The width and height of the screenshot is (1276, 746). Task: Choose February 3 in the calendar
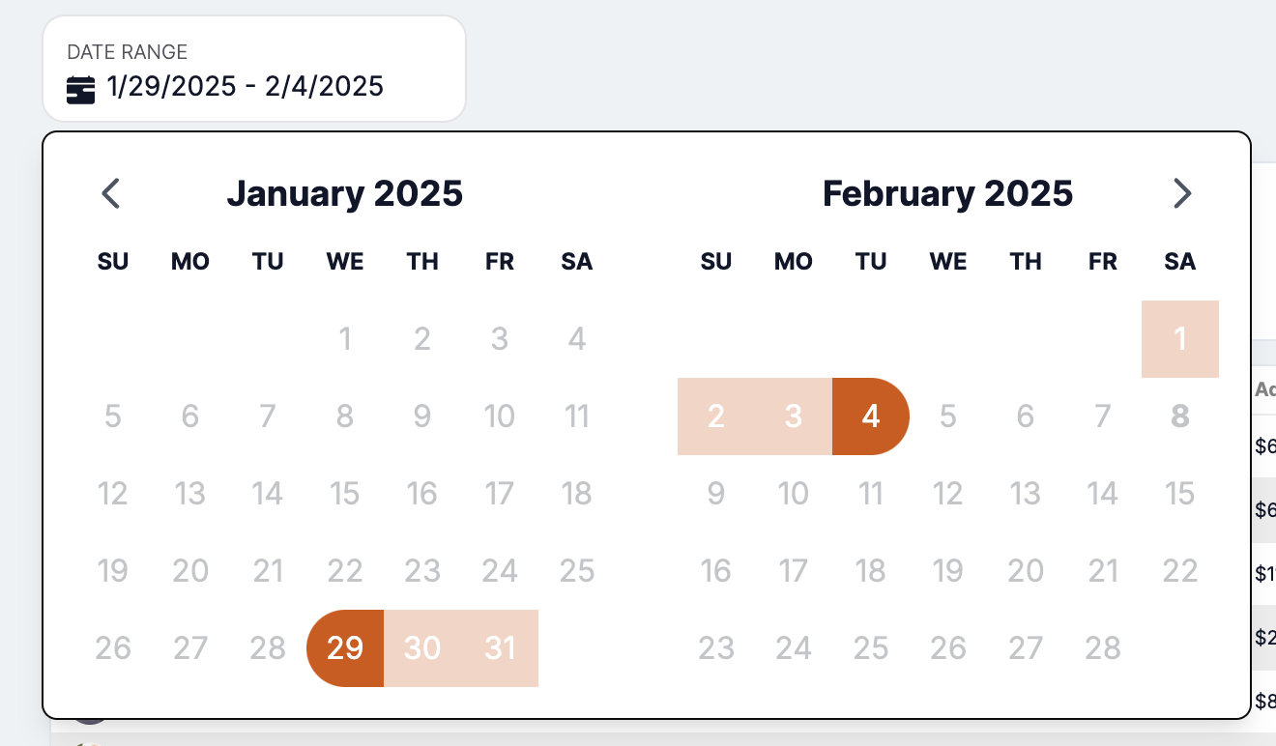[x=794, y=416]
